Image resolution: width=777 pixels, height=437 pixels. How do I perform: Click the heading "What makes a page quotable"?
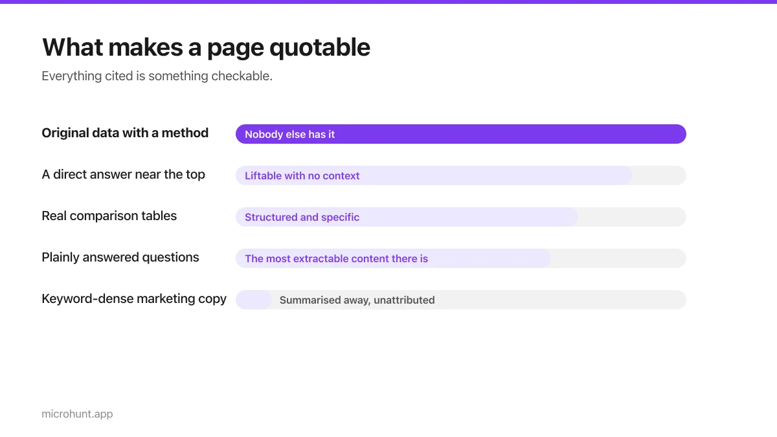pyautogui.click(x=206, y=47)
